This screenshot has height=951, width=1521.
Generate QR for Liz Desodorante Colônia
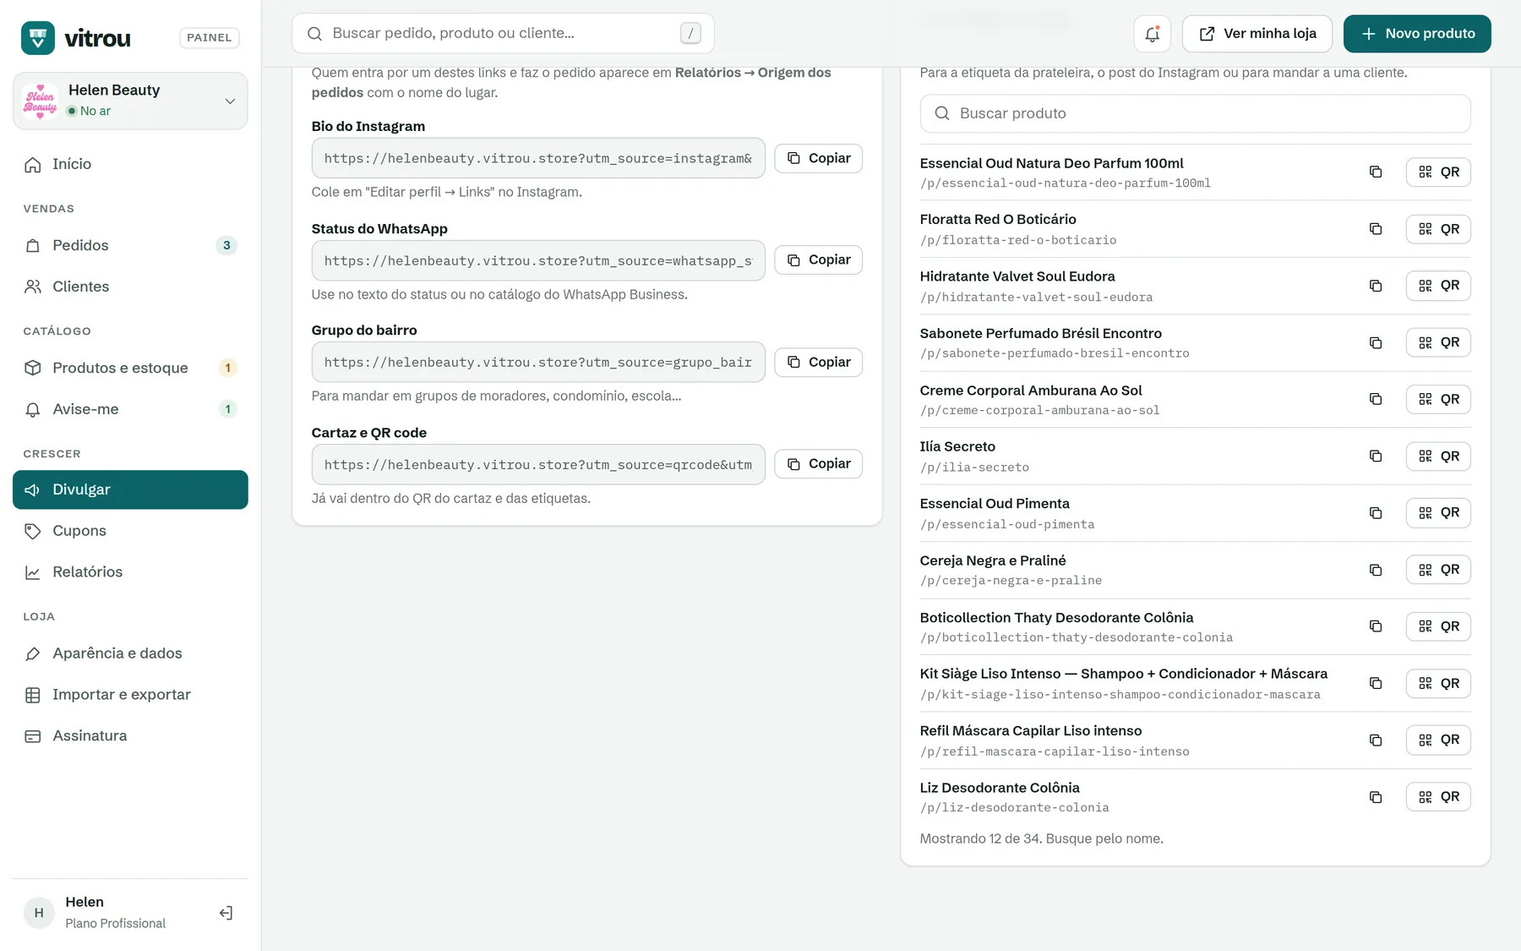(1438, 797)
